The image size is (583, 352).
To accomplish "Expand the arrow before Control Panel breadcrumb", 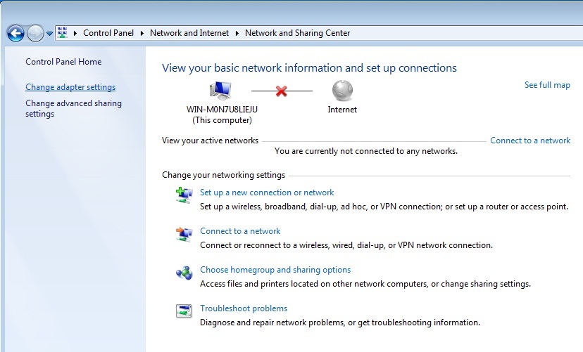I will [75, 33].
